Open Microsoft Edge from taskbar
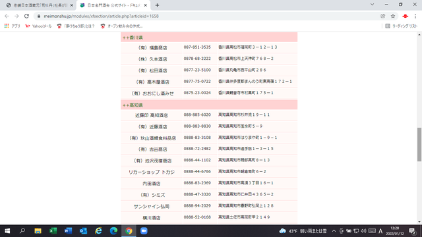Viewport: 422px width, 237px height. pyautogui.click(x=113, y=231)
